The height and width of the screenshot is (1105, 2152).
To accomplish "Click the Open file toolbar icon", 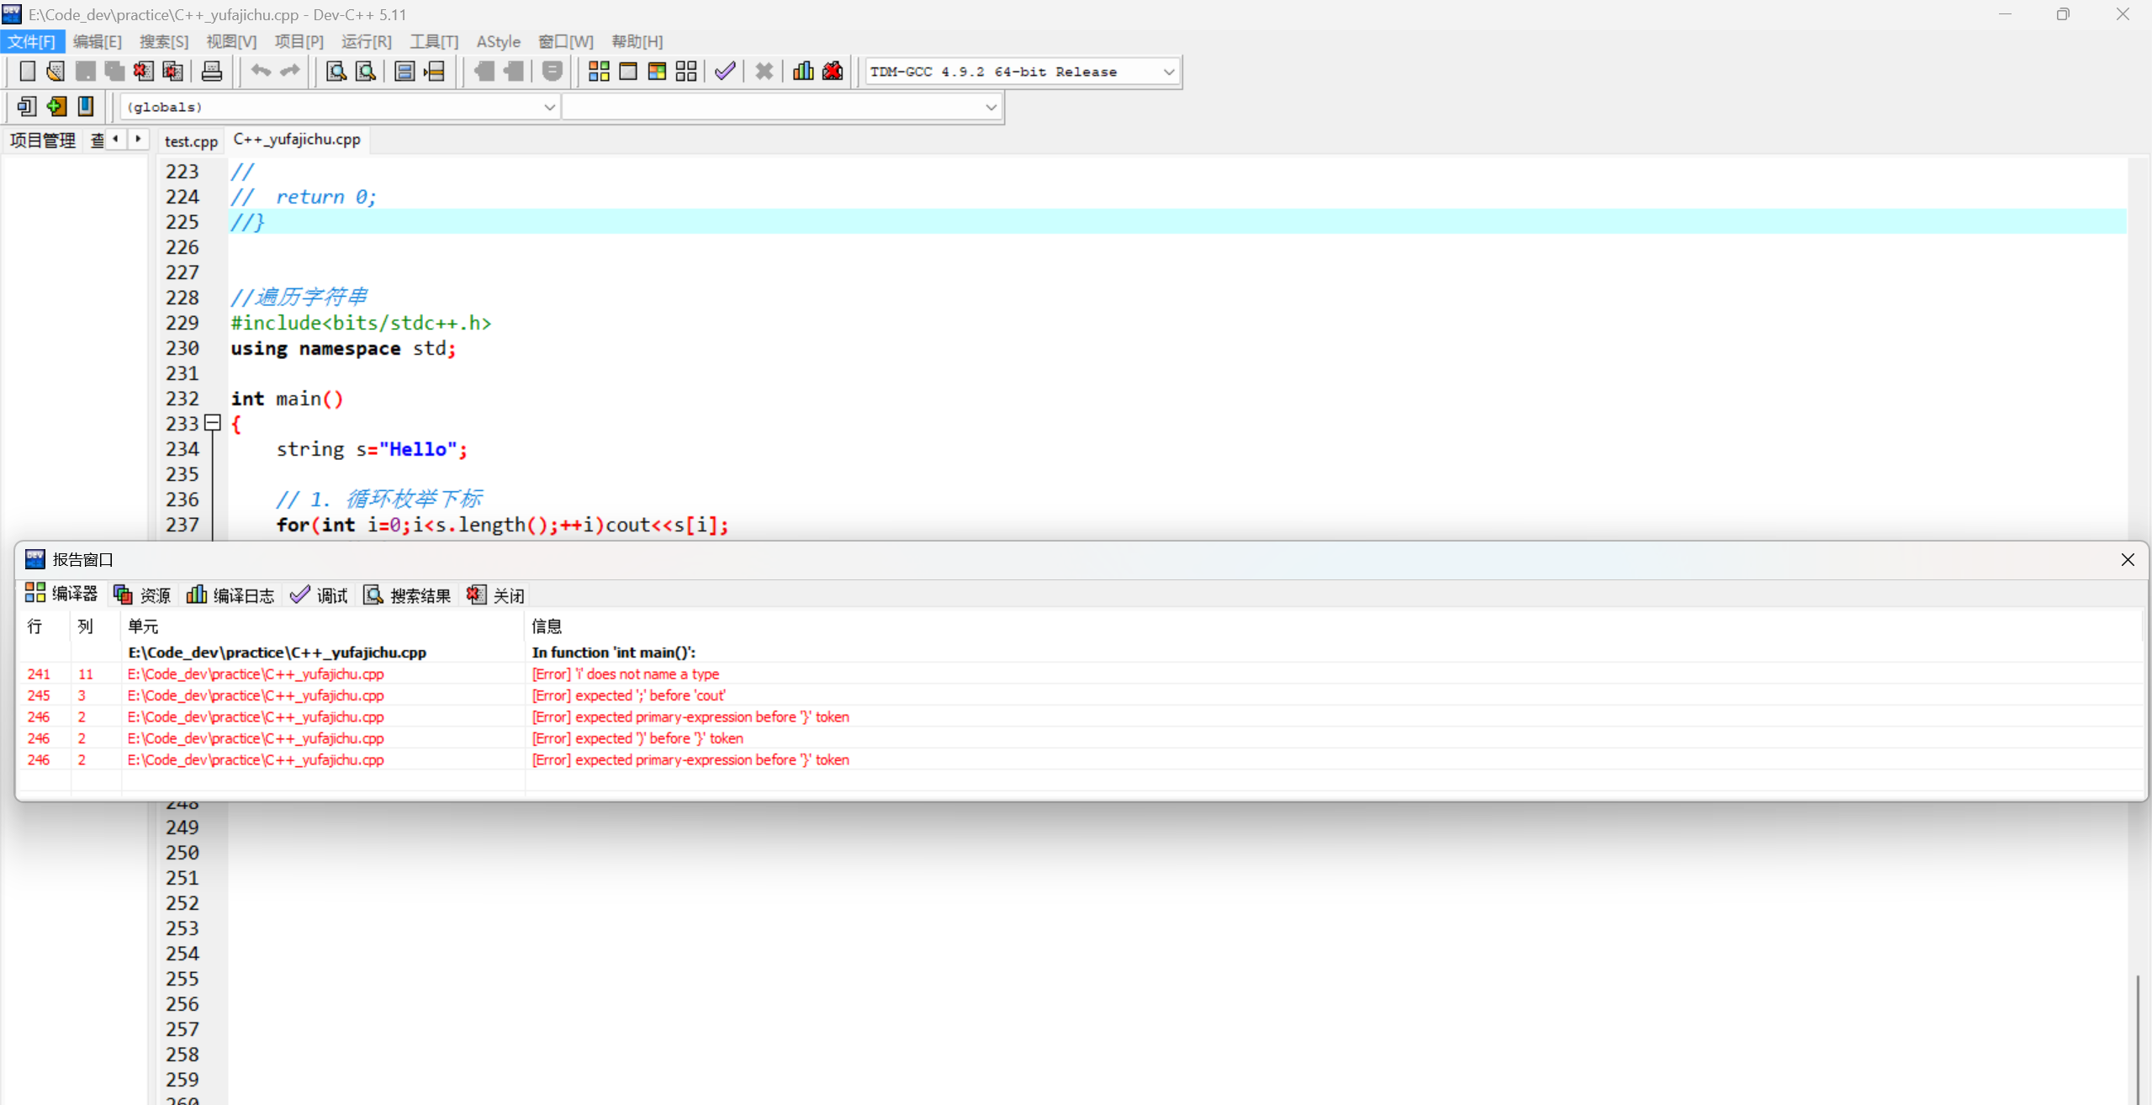I will (x=56, y=71).
